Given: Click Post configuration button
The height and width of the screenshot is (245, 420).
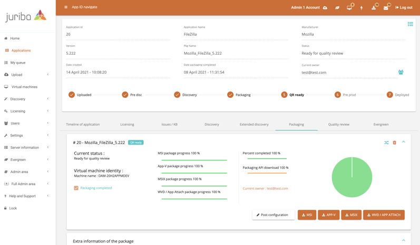Looking at the screenshot, I should (x=274, y=215).
